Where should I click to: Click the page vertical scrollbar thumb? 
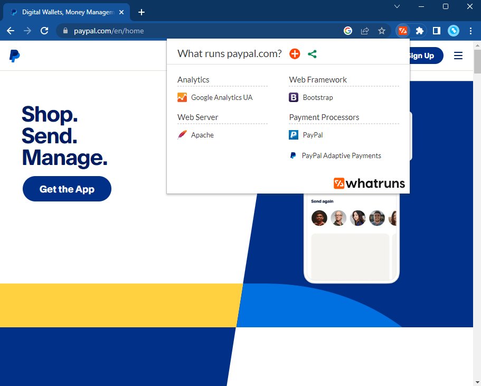click(477, 61)
